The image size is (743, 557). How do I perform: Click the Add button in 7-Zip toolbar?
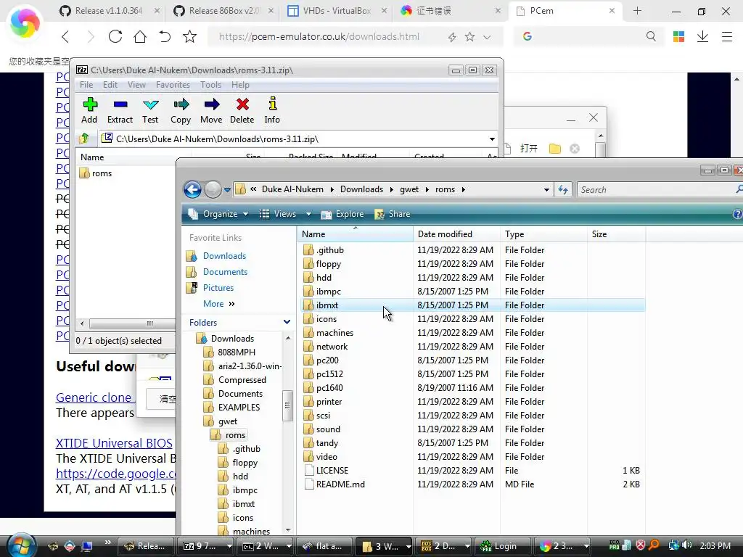click(x=89, y=110)
